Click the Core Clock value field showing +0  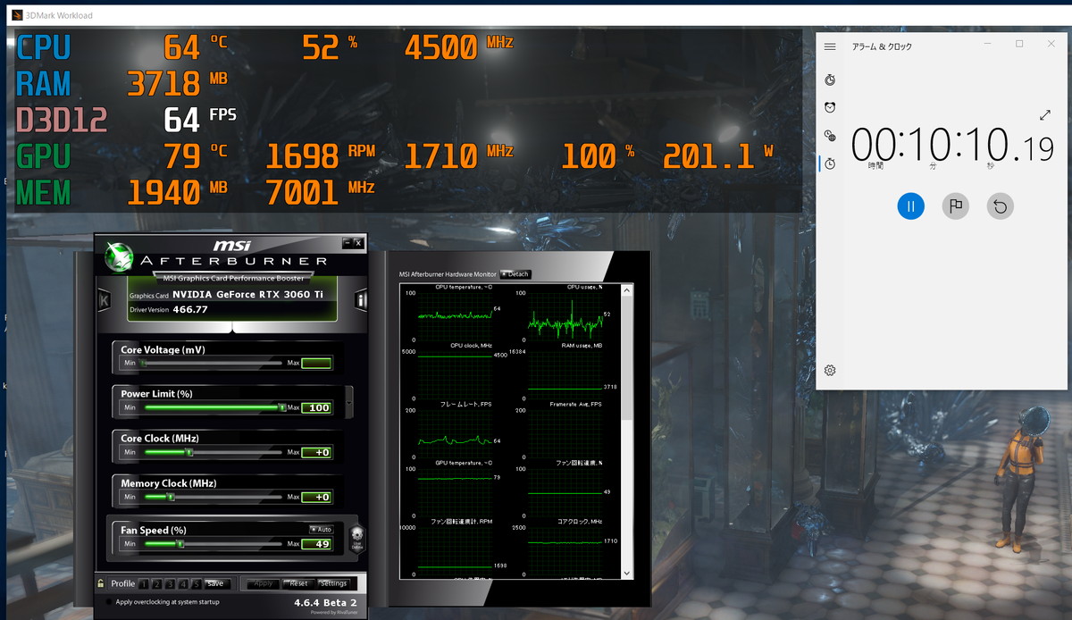click(x=317, y=452)
